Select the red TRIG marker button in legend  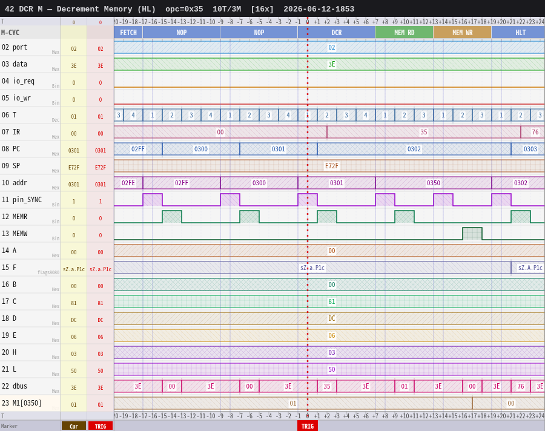point(101,426)
